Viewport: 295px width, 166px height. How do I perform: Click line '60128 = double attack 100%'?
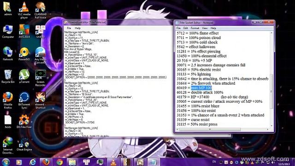coord(200,92)
